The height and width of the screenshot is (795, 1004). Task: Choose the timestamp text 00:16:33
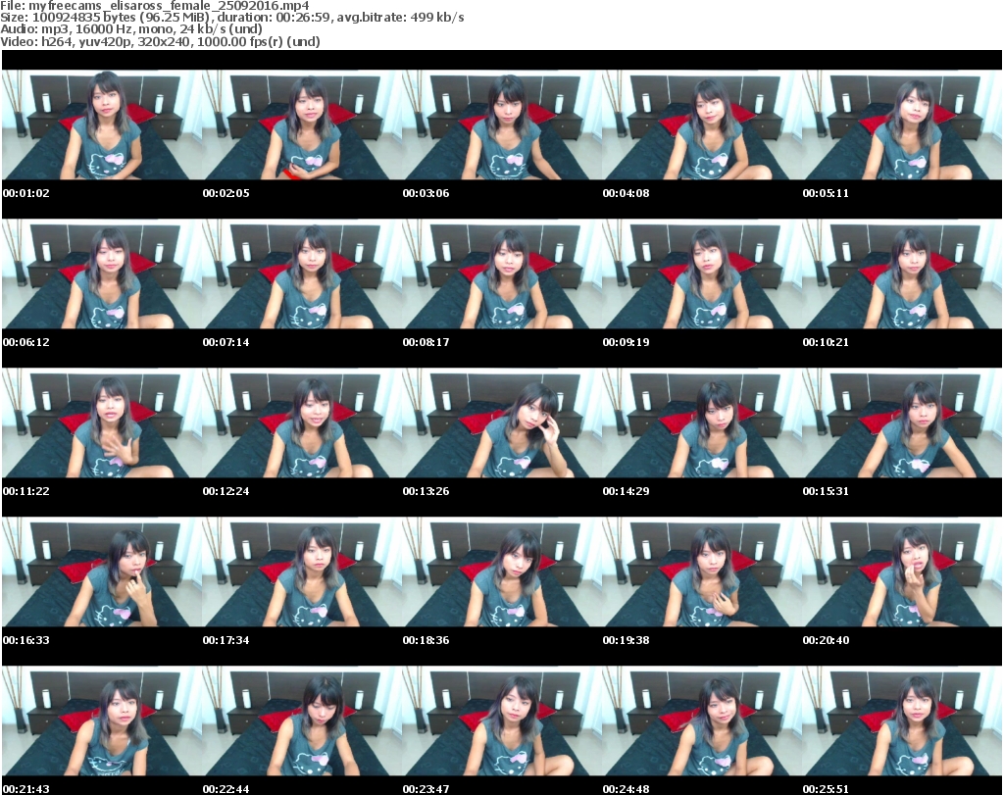click(x=26, y=640)
